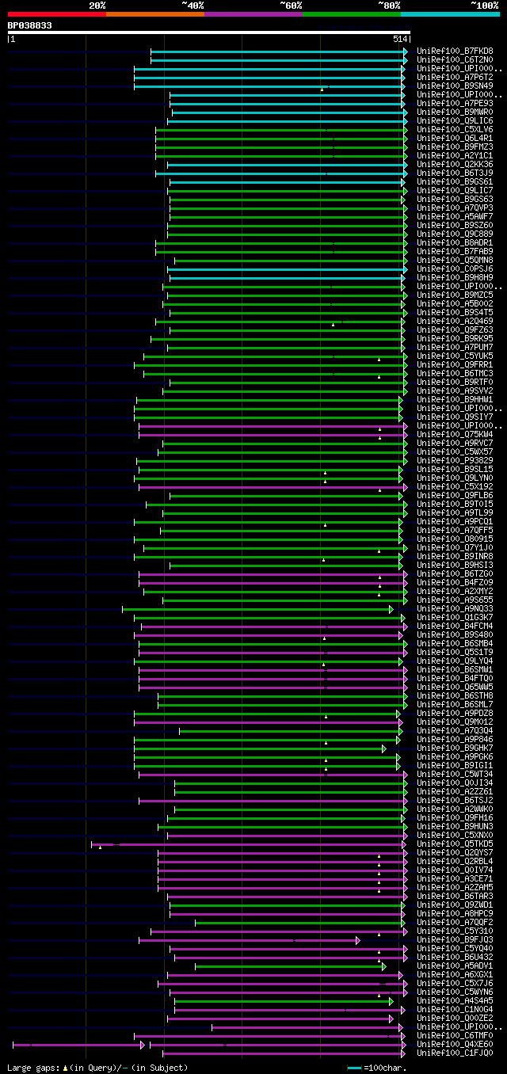Select the UniRef100_B9SZ60 label

coord(455,225)
